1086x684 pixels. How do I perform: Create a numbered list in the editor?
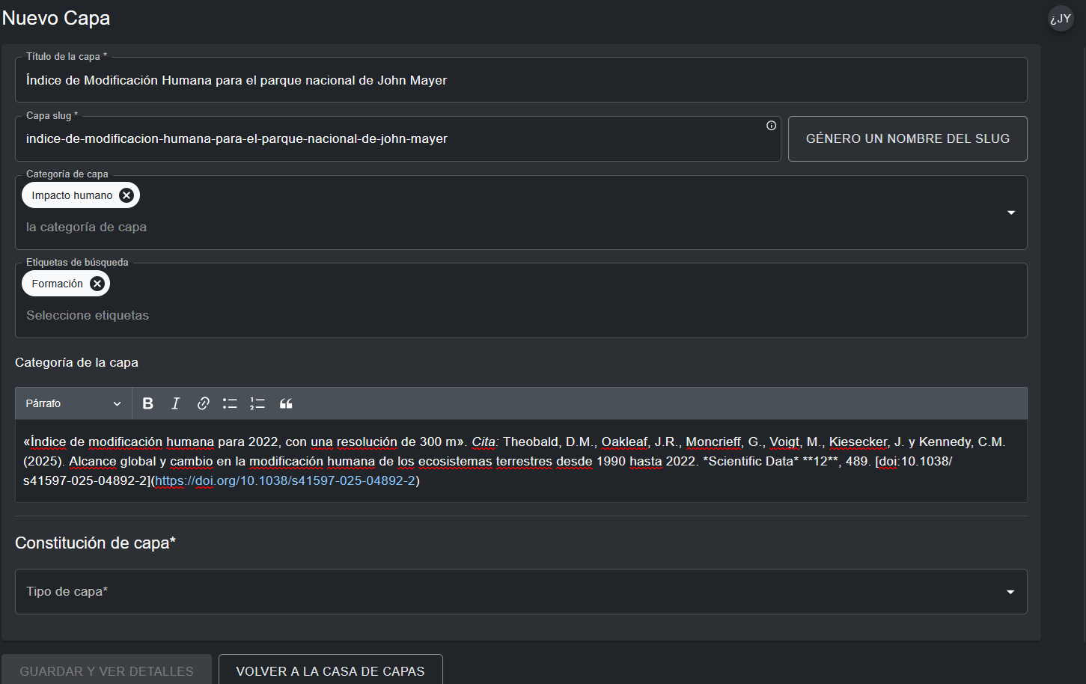257,403
